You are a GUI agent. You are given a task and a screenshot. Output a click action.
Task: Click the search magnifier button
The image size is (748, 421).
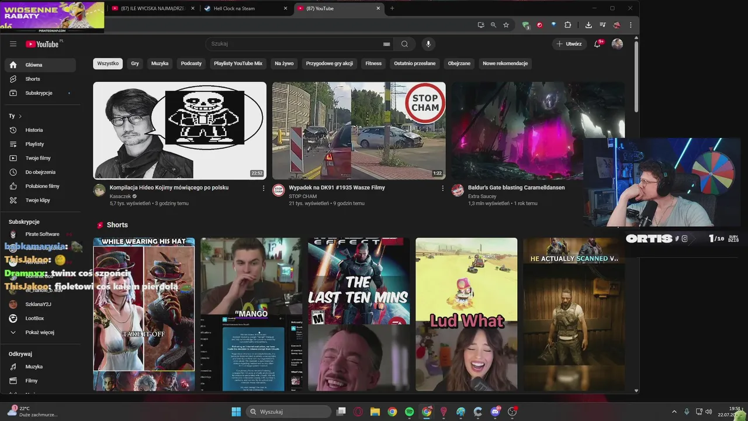pos(404,44)
